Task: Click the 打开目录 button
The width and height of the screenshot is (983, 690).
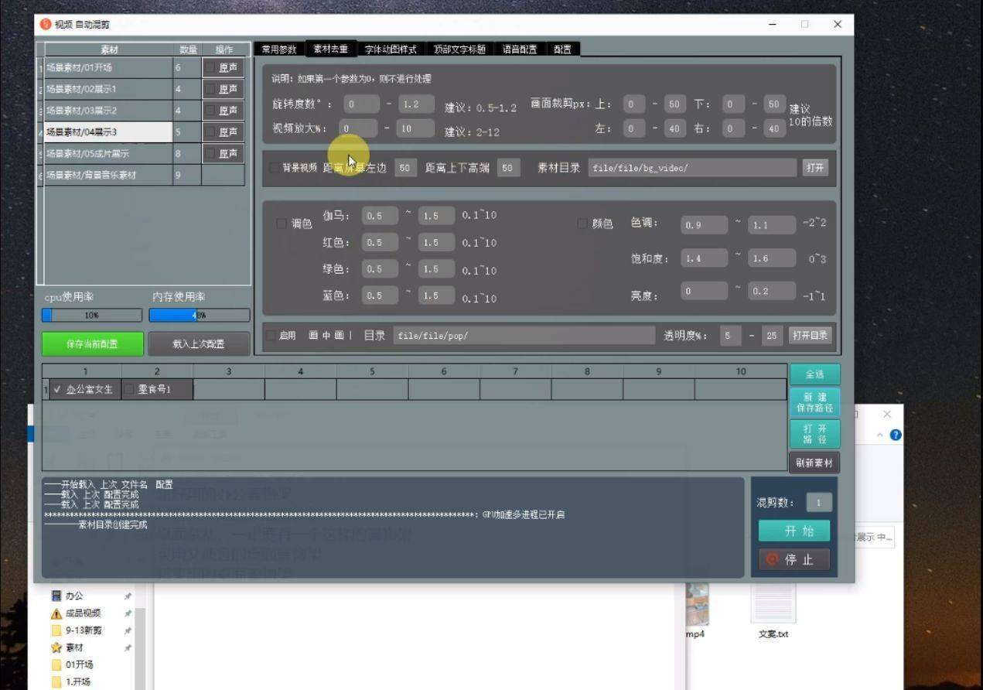Action: [810, 335]
